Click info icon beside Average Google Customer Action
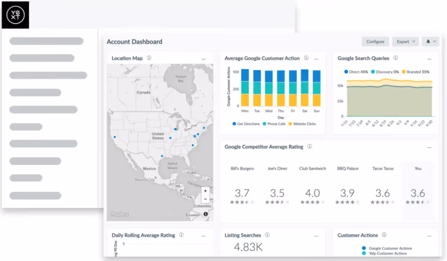447x261 pixels. [x=306, y=58]
